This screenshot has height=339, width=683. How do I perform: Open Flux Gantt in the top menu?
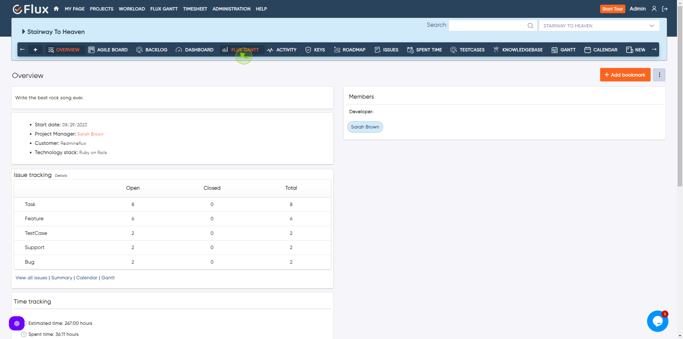(164, 9)
